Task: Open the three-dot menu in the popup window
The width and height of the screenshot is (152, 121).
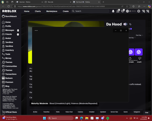Action: coord(36,31)
